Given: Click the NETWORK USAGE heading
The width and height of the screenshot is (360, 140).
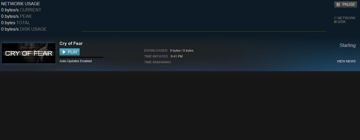Looking at the screenshot, I should (21, 4).
